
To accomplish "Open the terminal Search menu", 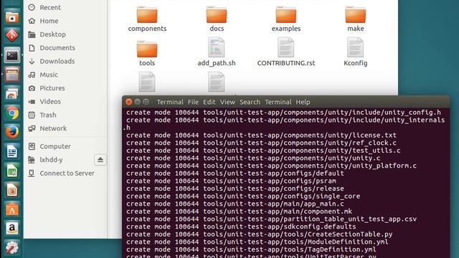I will pyautogui.click(x=250, y=102).
